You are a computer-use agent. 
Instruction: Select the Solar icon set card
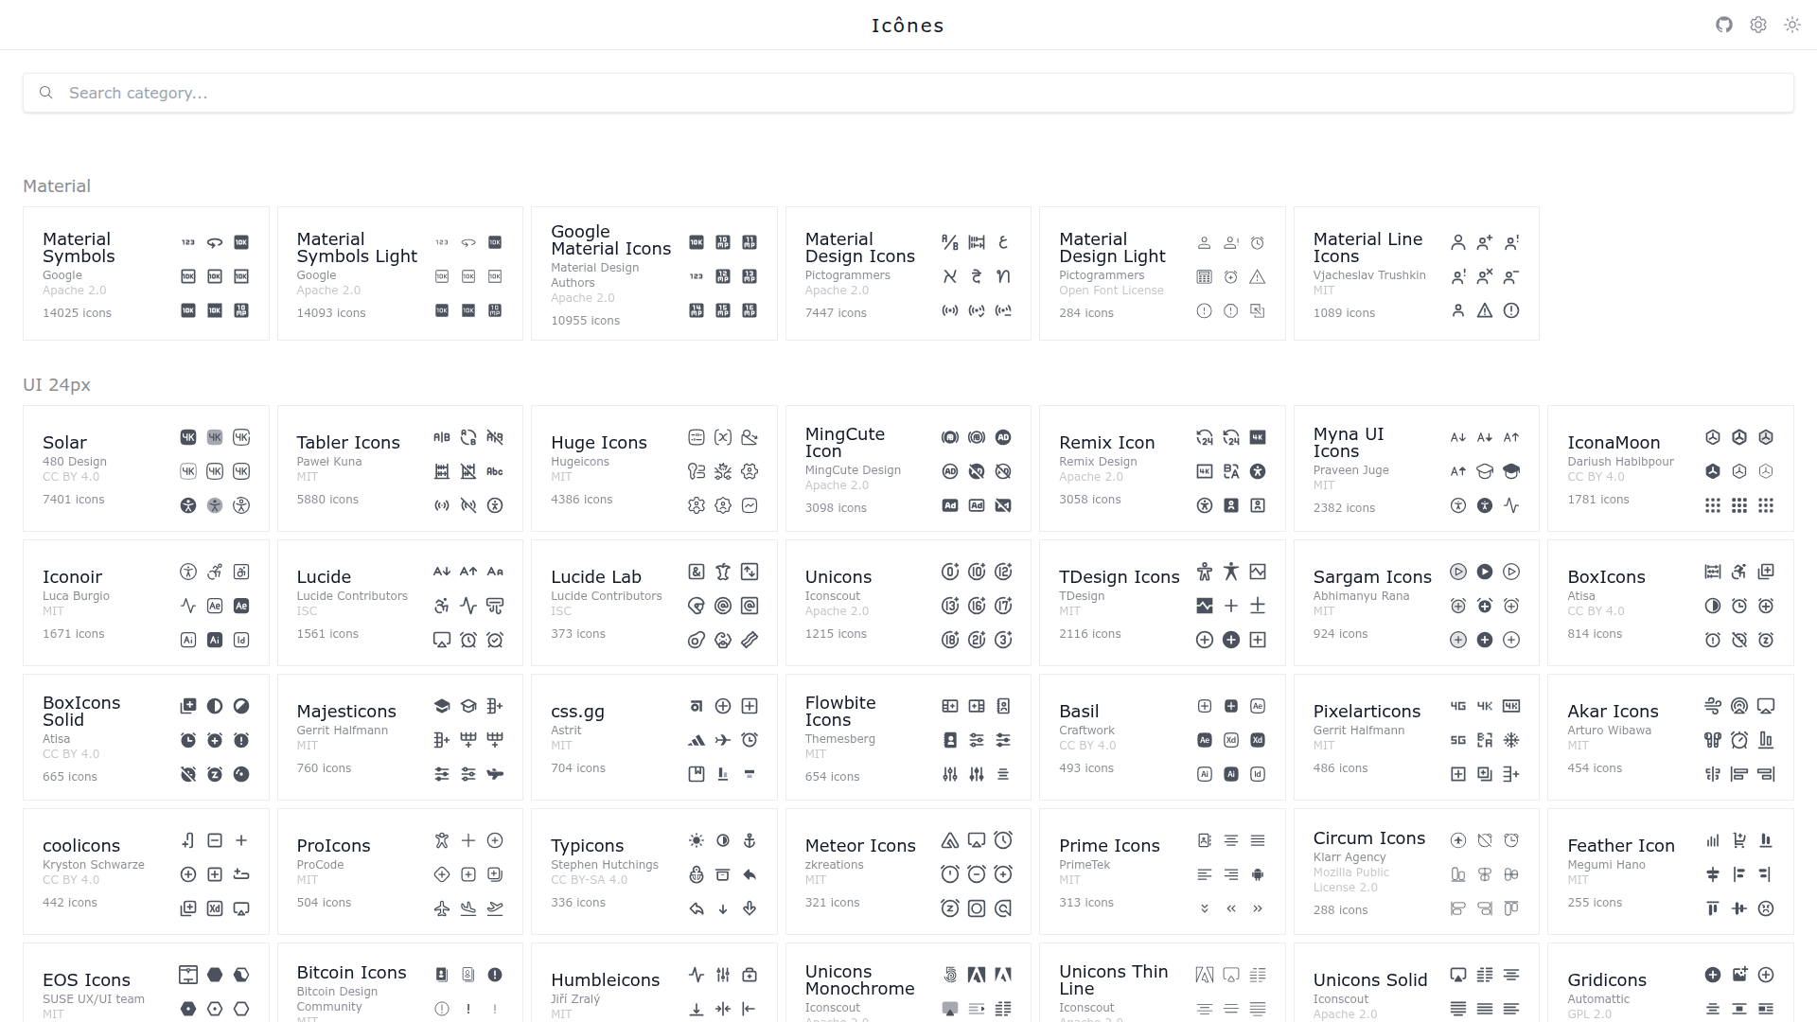pos(146,468)
